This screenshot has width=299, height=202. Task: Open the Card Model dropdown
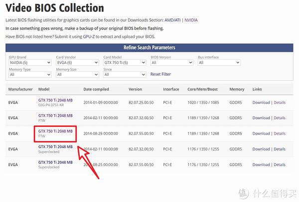(125, 63)
